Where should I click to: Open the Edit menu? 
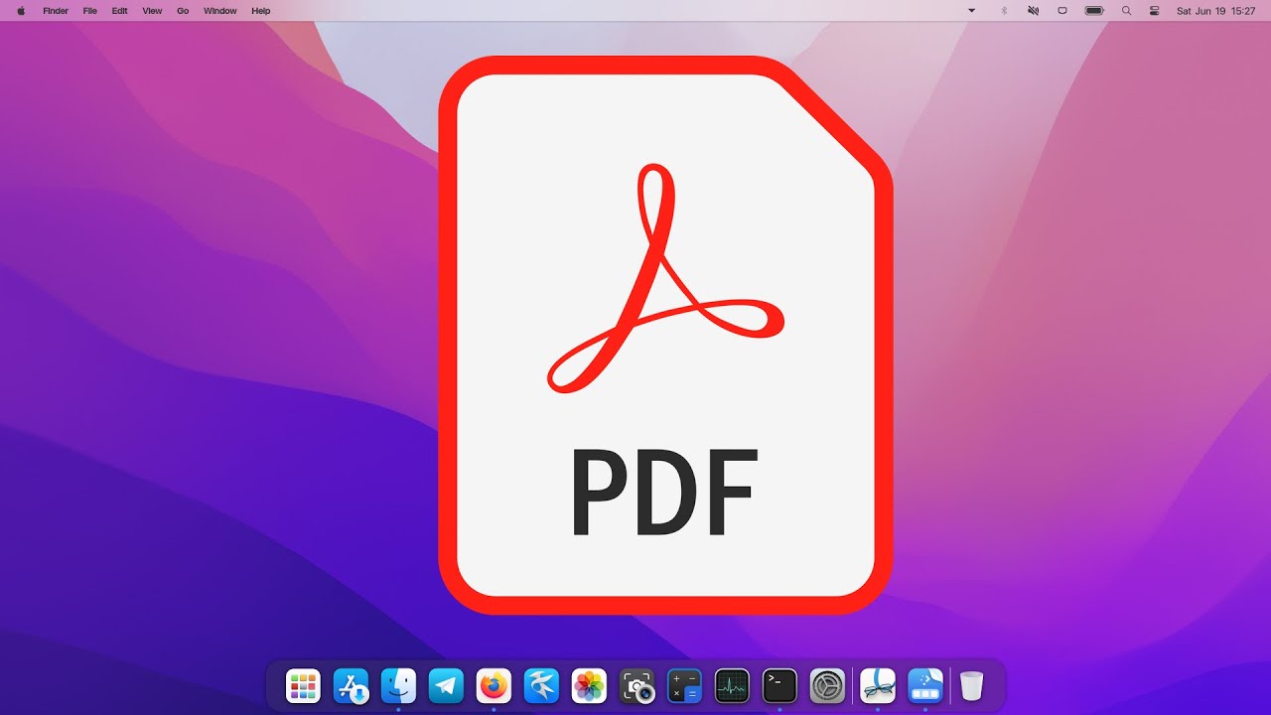(120, 11)
